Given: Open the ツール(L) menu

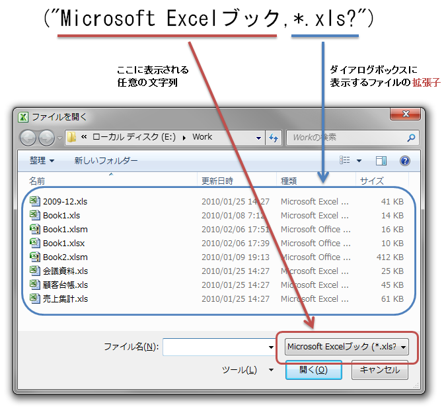Looking at the screenshot, I should tap(239, 370).
